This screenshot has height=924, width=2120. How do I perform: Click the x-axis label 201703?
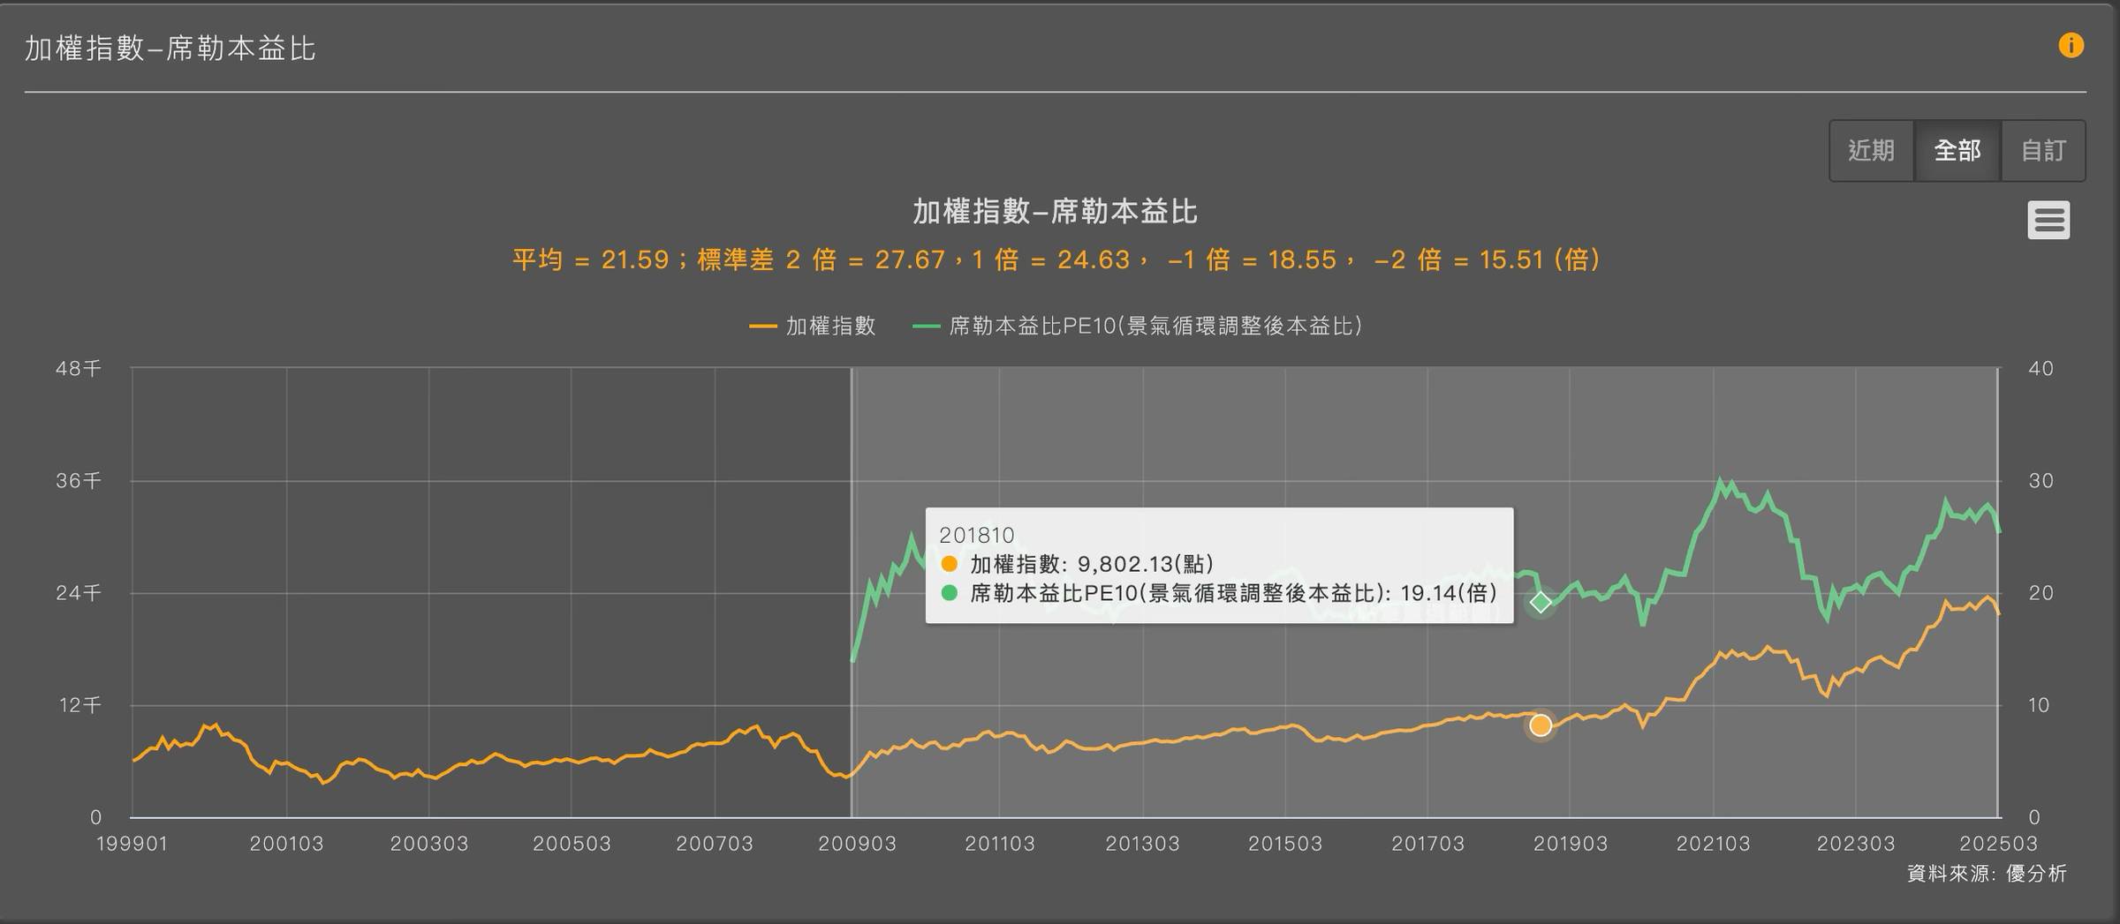[x=1428, y=844]
